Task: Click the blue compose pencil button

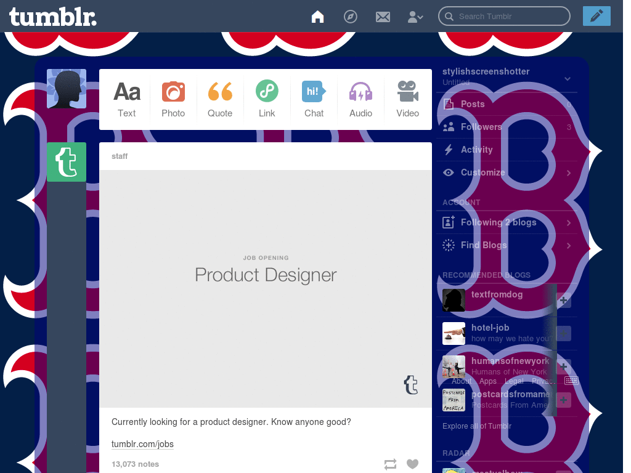Action: pos(596,16)
